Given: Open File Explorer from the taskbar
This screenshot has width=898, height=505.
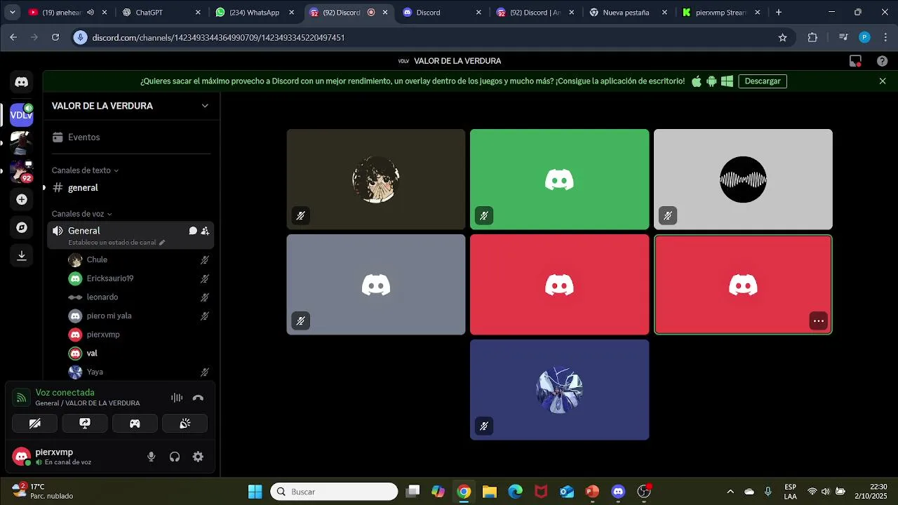Looking at the screenshot, I should coord(490,492).
